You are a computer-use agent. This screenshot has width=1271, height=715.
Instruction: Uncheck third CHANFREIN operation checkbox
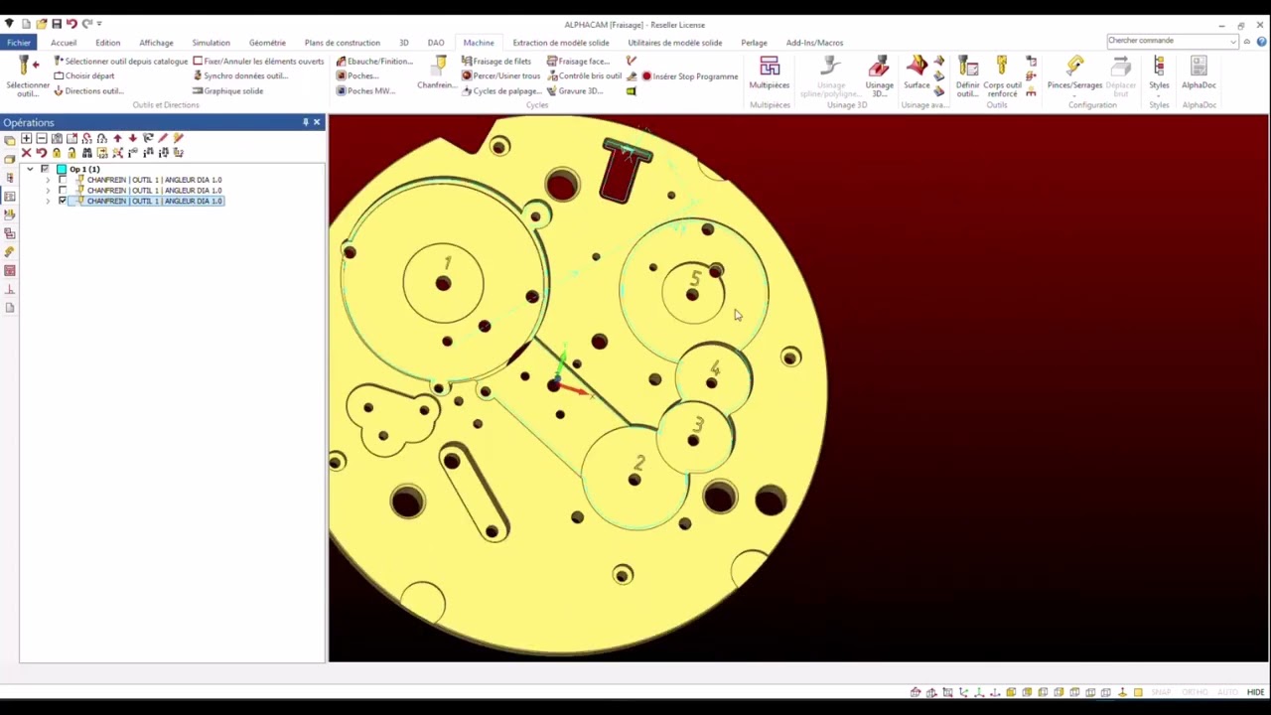(x=63, y=201)
